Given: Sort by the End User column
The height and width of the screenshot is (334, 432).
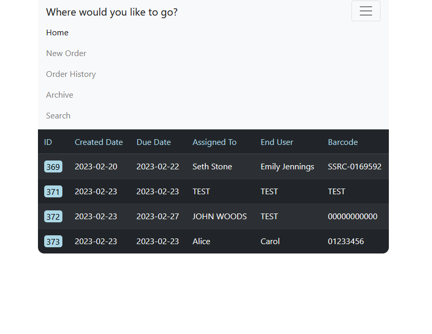Looking at the screenshot, I should click(x=277, y=141).
